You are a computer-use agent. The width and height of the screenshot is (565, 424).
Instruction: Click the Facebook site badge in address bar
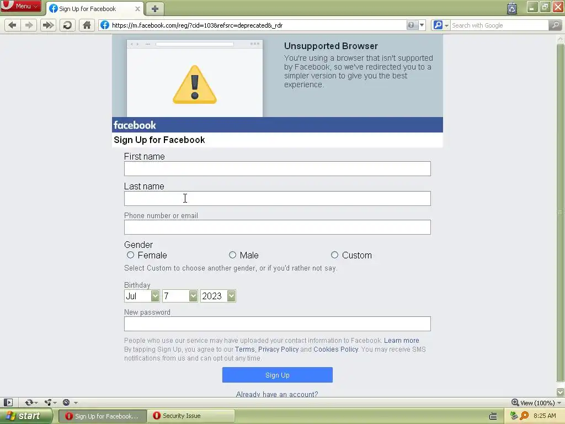tap(104, 25)
